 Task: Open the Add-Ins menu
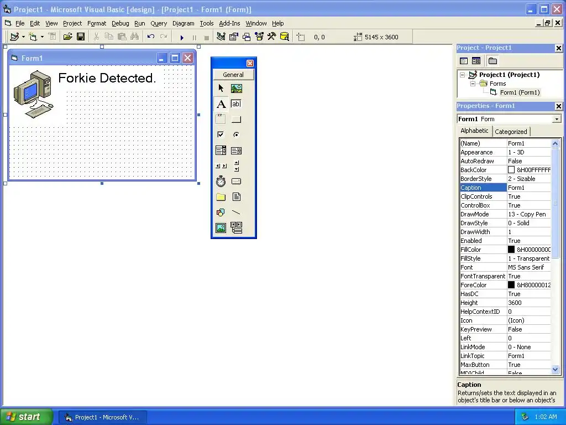(x=229, y=23)
